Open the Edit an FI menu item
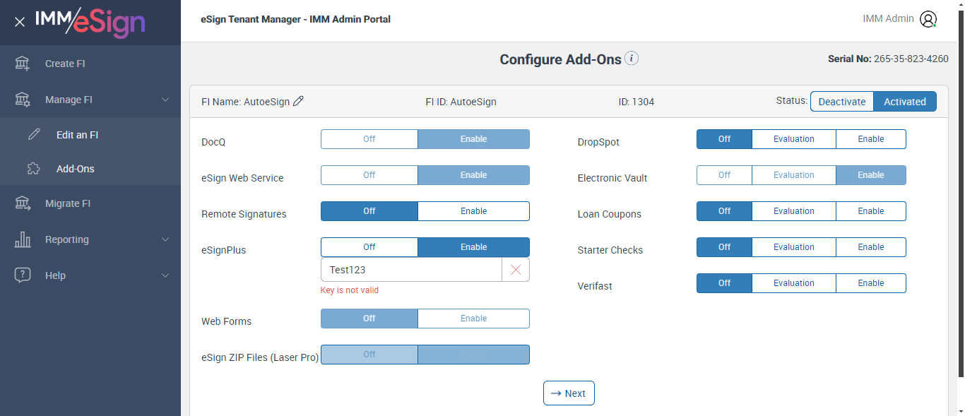This screenshot has width=965, height=416. click(x=77, y=135)
